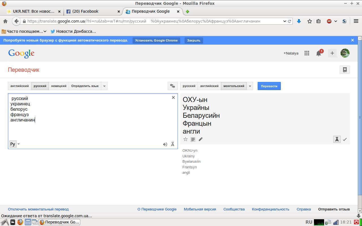Click the vertical page scrollbar
This screenshot has width=362, height=226.
[360, 117]
